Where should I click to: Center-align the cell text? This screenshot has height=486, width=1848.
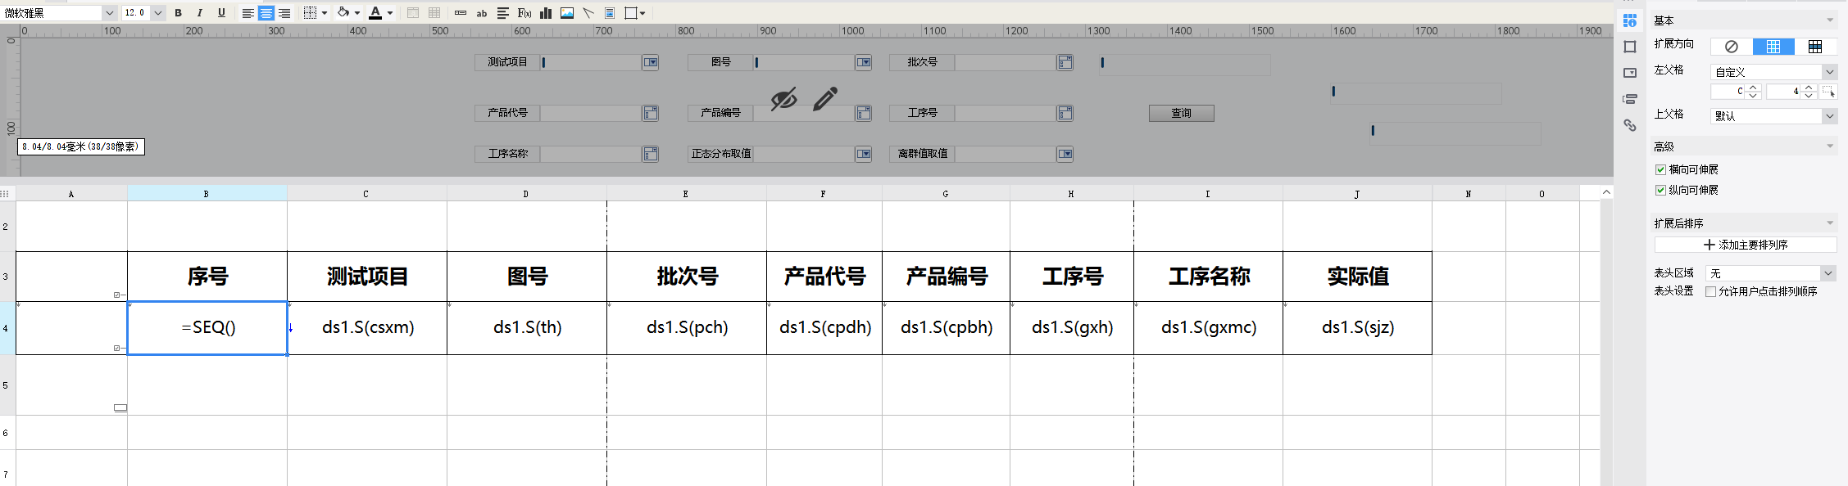(x=266, y=13)
